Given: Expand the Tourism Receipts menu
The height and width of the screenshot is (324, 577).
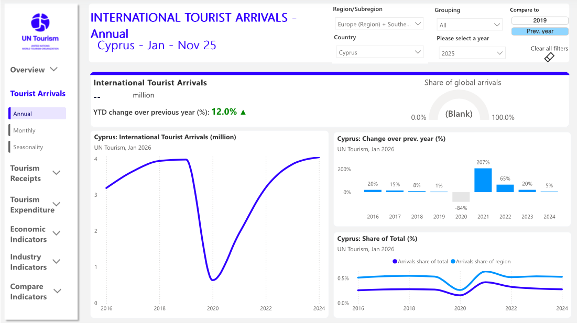Looking at the screenshot, I should coord(57,173).
